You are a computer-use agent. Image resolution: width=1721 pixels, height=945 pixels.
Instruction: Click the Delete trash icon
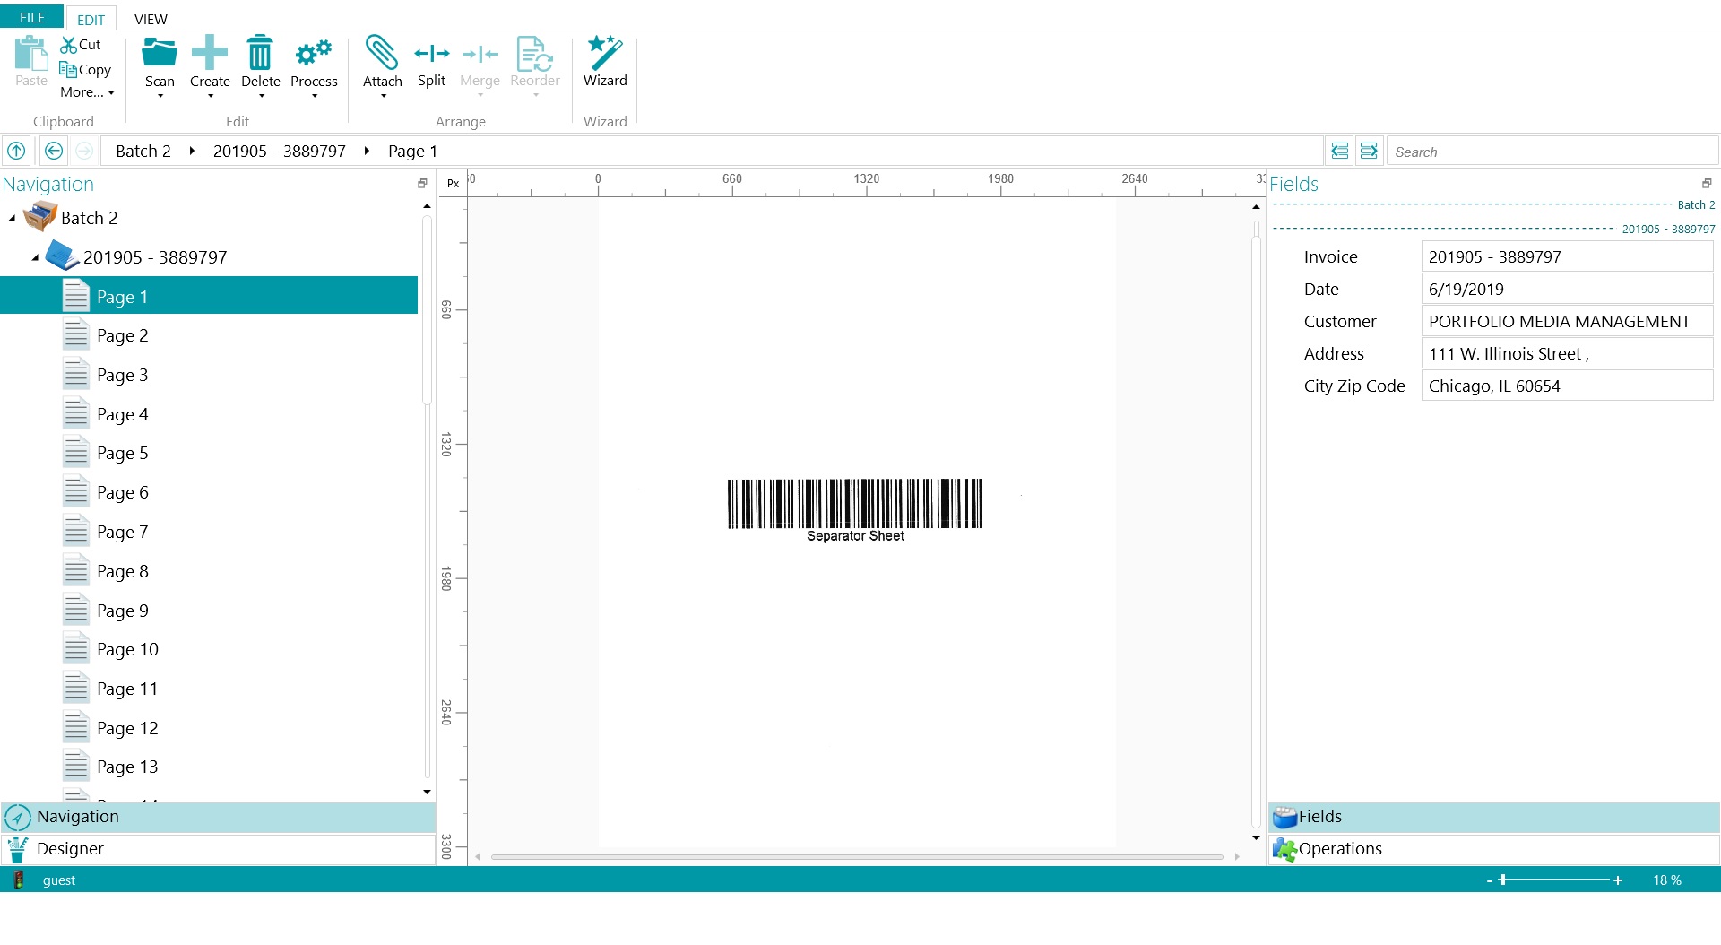tap(260, 53)
